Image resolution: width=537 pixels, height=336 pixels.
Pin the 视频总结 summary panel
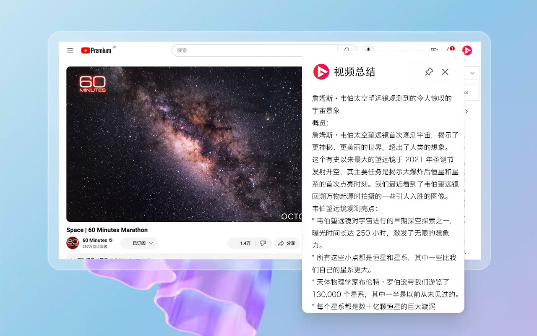click(x=429, y=72)
